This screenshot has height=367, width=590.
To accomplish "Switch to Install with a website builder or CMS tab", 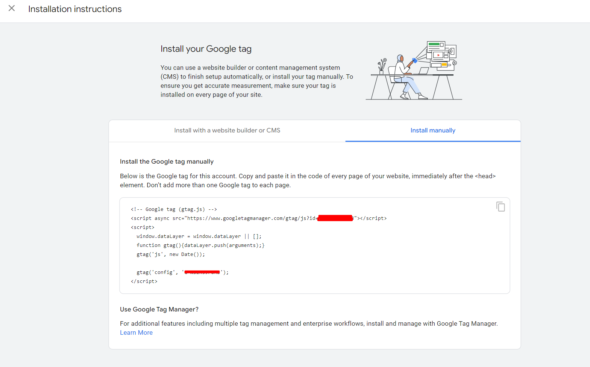I will click(x=227, y=131).
